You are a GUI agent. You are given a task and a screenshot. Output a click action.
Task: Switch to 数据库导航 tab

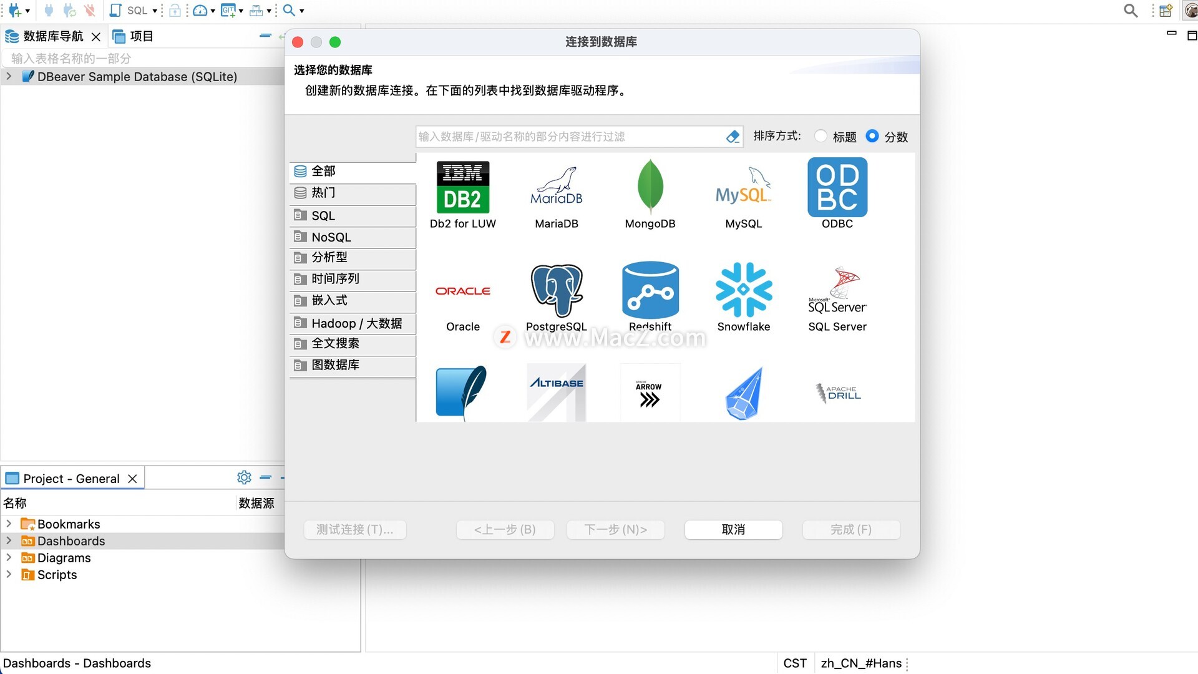(53, 36)
